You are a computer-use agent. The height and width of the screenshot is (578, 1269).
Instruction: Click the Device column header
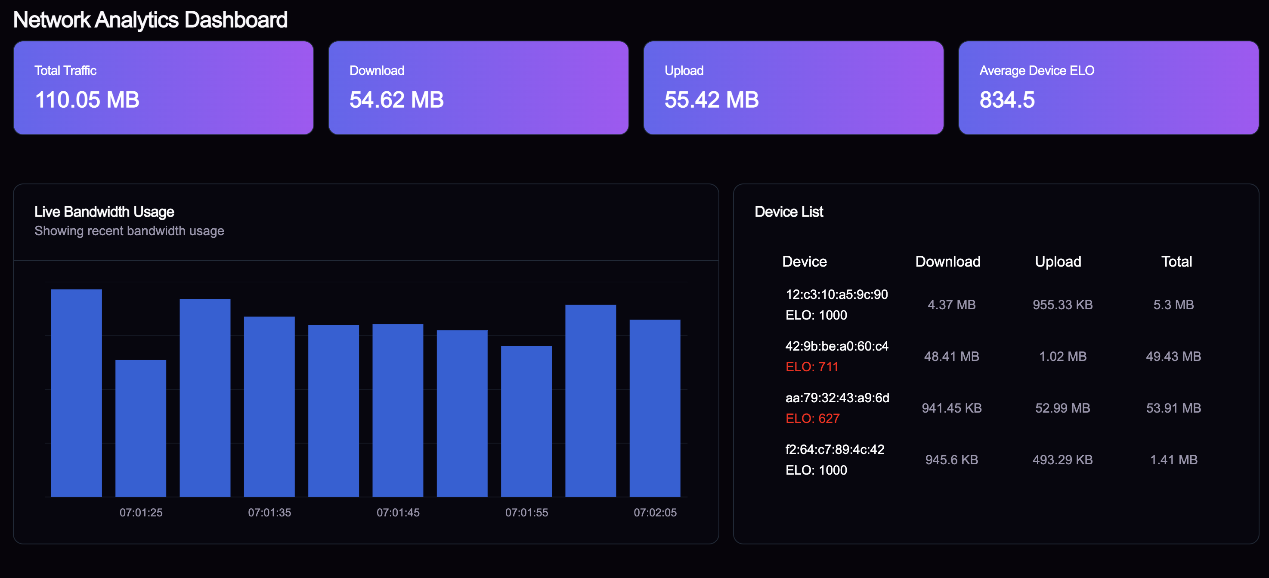click(x=804, y=261)
